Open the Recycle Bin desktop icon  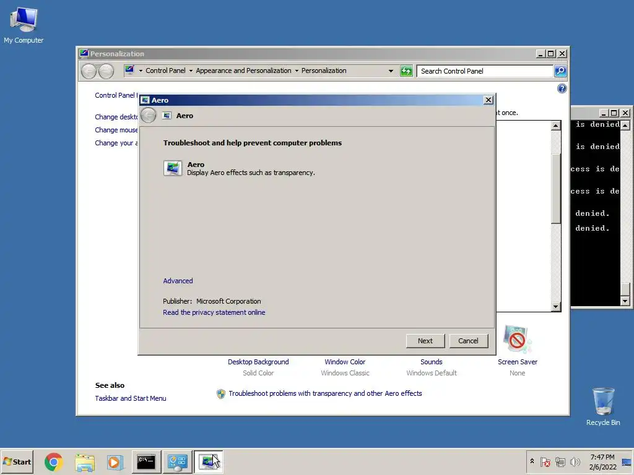pyautogui.click(x=603, y=406)
